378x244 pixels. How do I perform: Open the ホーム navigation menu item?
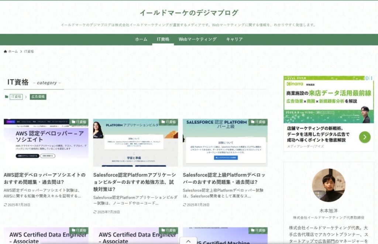click(141, 39)
